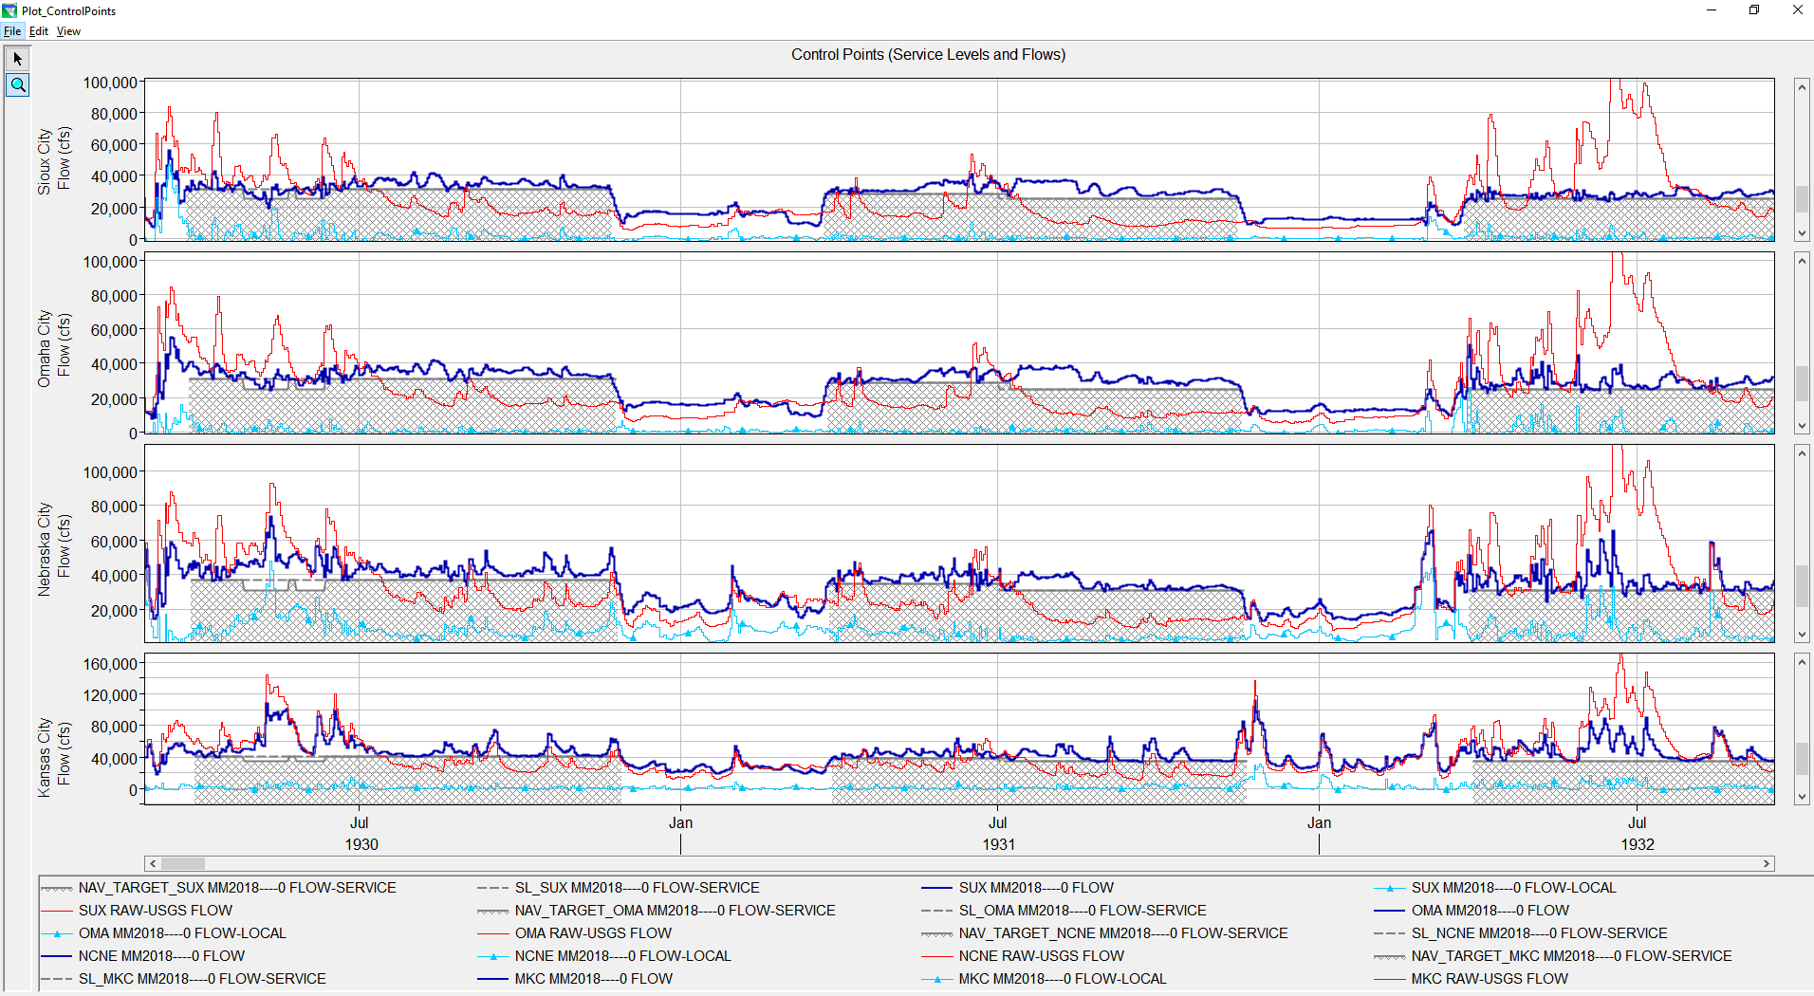The height and width of the screenshot is (996, 1814).
Task: Restore down the window
Action: (x=1753, y=10)
